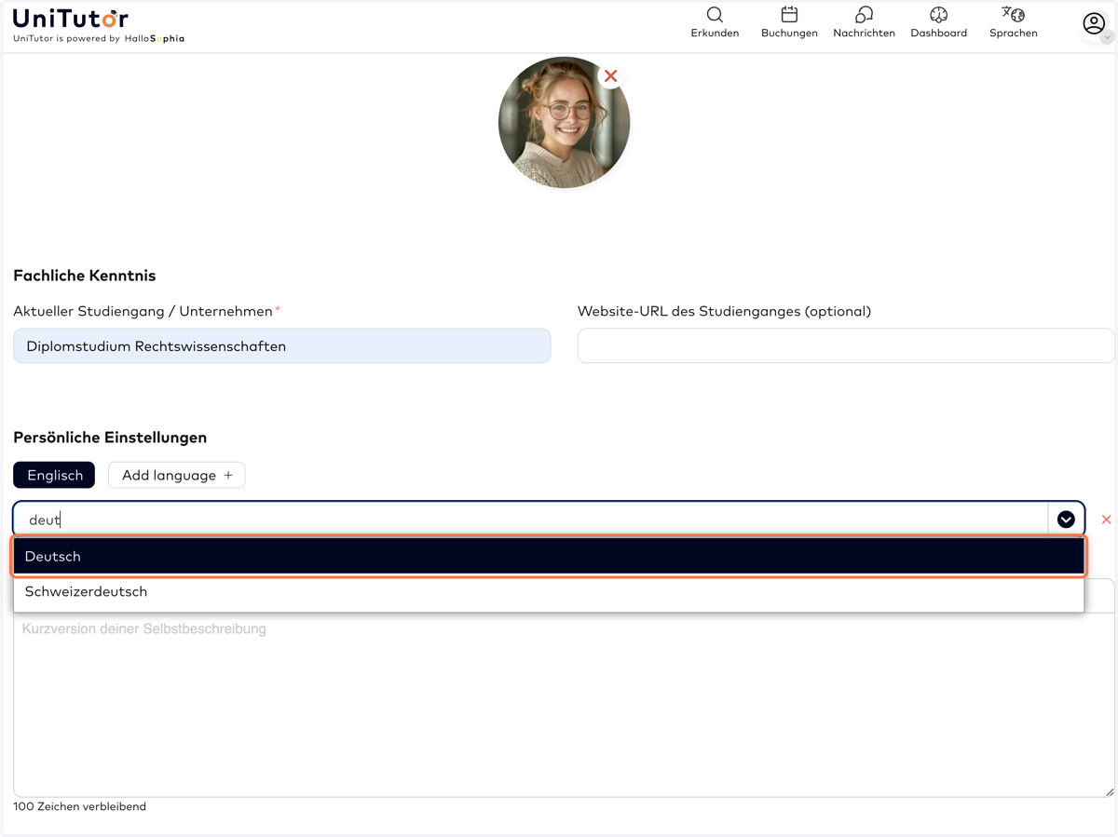Click the Aktueller Studiengang / Unternehmen field

tap(281, 345)
